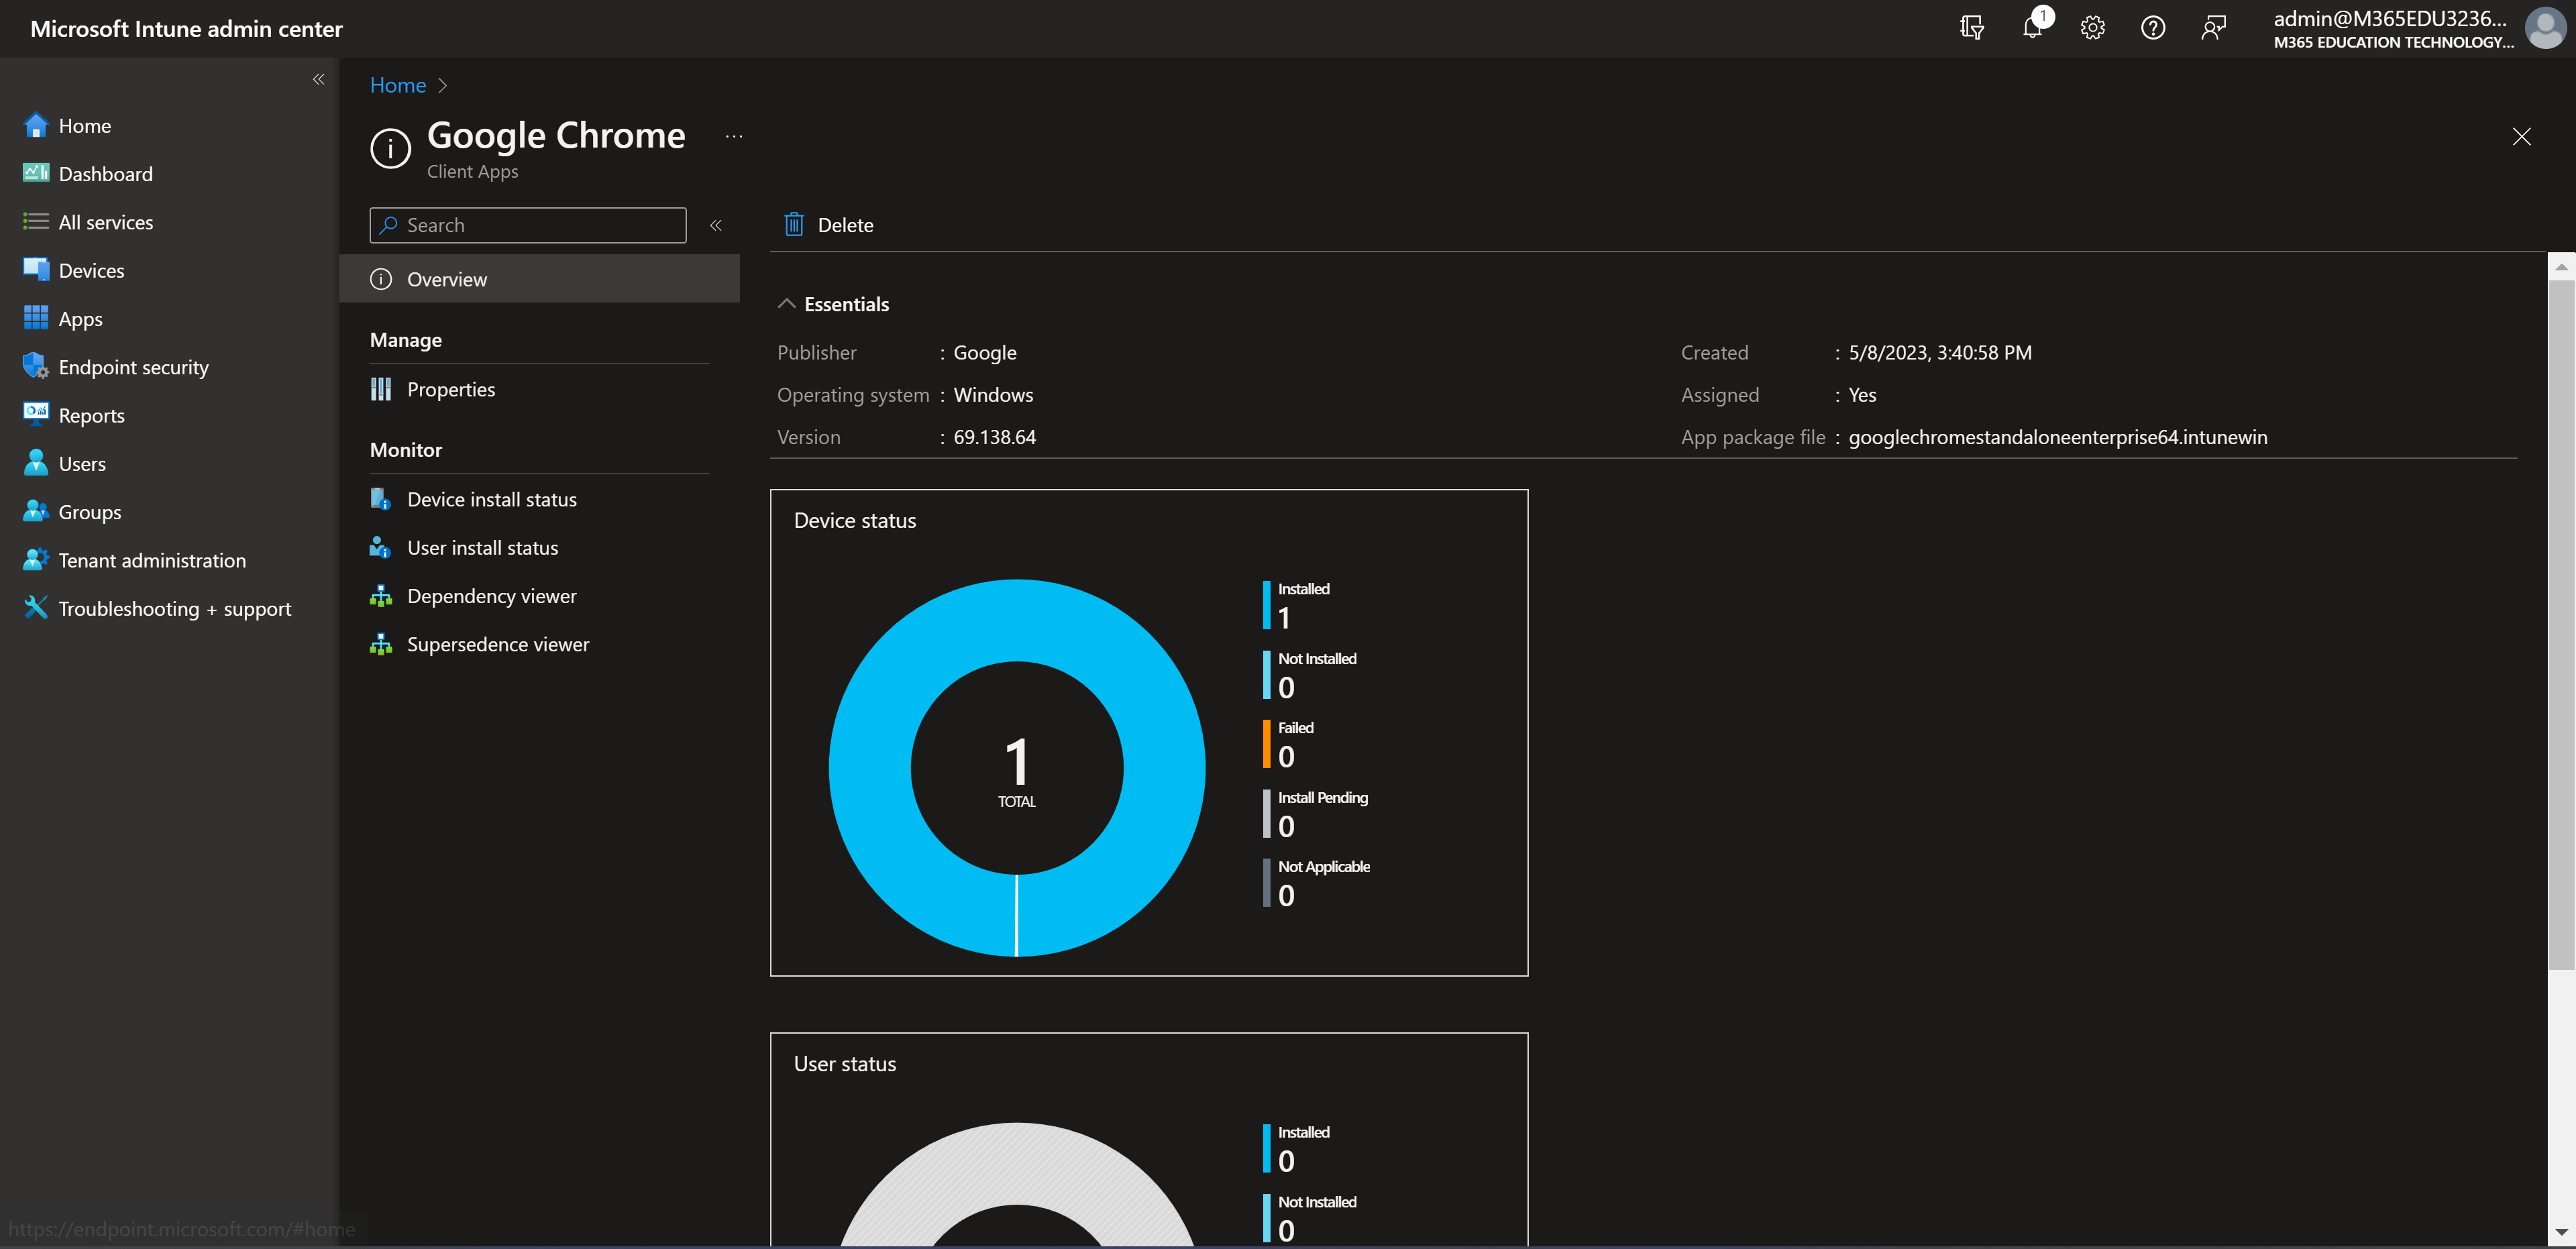The image size is (2576, 1249).
Task: Collapse the Google Chrome resource menu
Action: pyautogui.click(x=716, y=225)
